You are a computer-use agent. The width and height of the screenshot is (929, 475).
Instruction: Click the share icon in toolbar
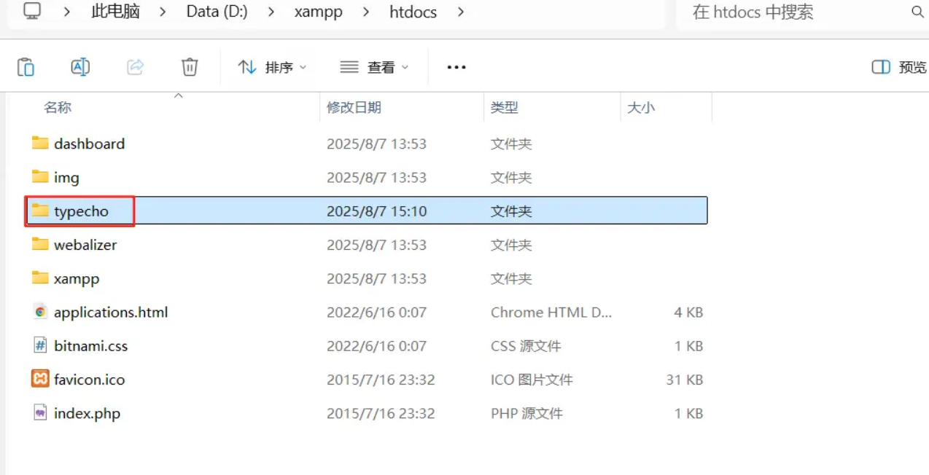click(x=135, y=67)
